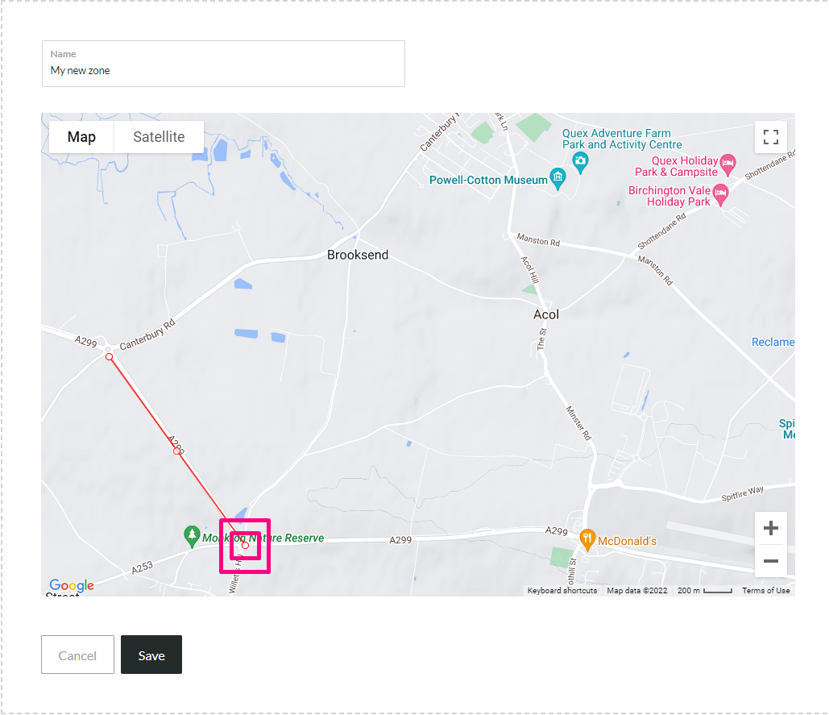Click the Map data ©2022 text

tap(637, 591)
